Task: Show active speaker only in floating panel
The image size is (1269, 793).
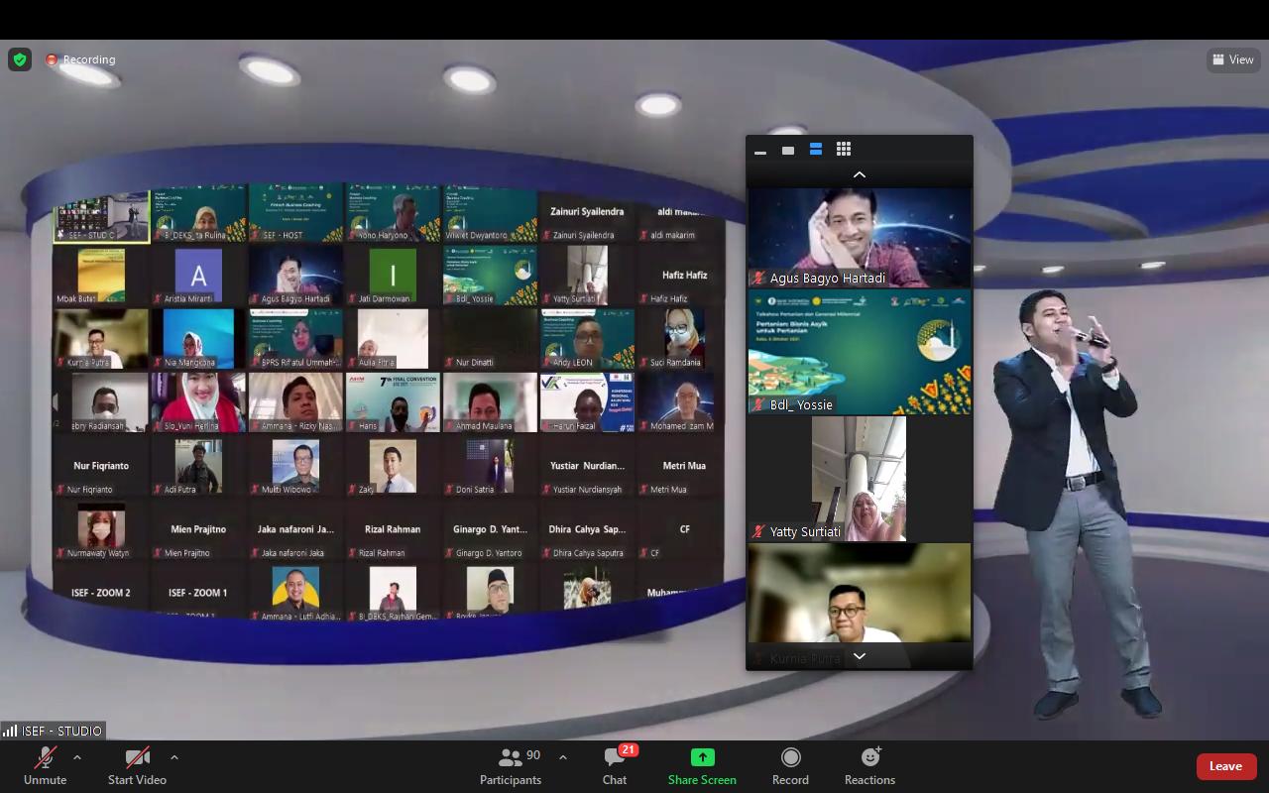Action: [x=788, y=151]
